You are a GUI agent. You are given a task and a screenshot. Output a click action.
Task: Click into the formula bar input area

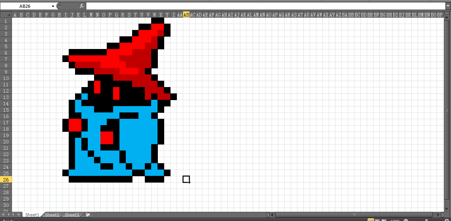point(266,6)
